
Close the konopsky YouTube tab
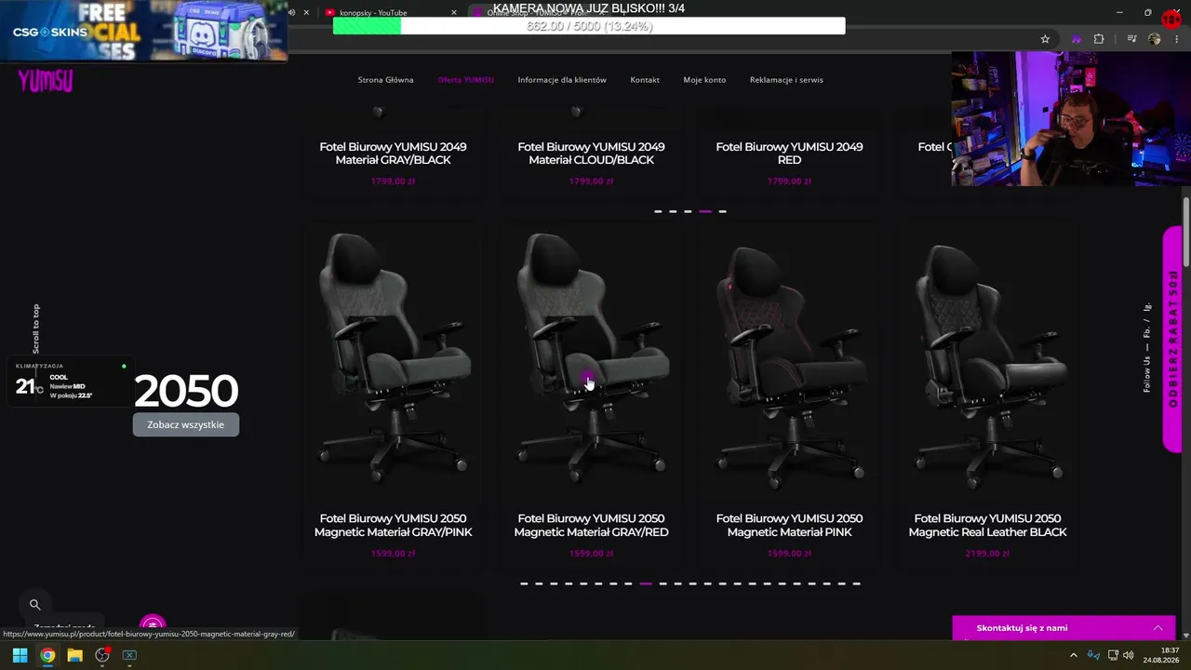coord(454,13)
